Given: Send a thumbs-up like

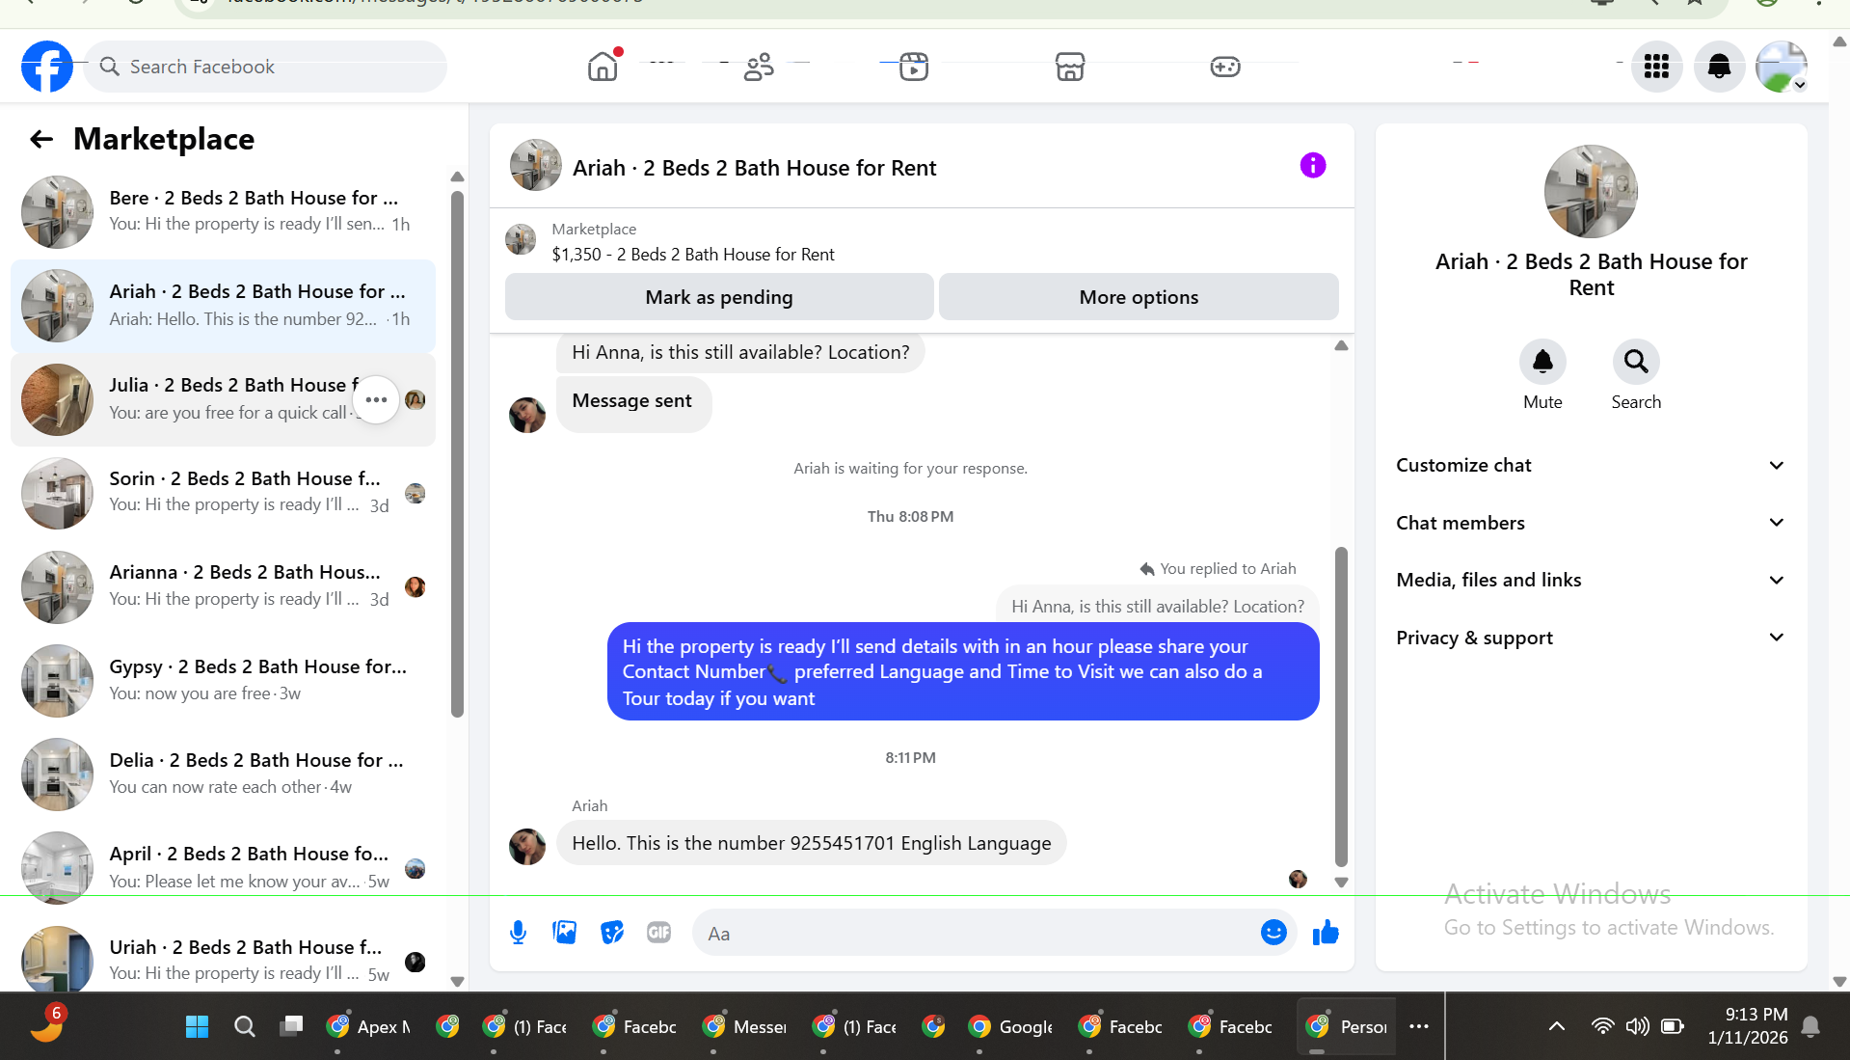Looking at the screenshot, I should click(x=1326, y=933).
